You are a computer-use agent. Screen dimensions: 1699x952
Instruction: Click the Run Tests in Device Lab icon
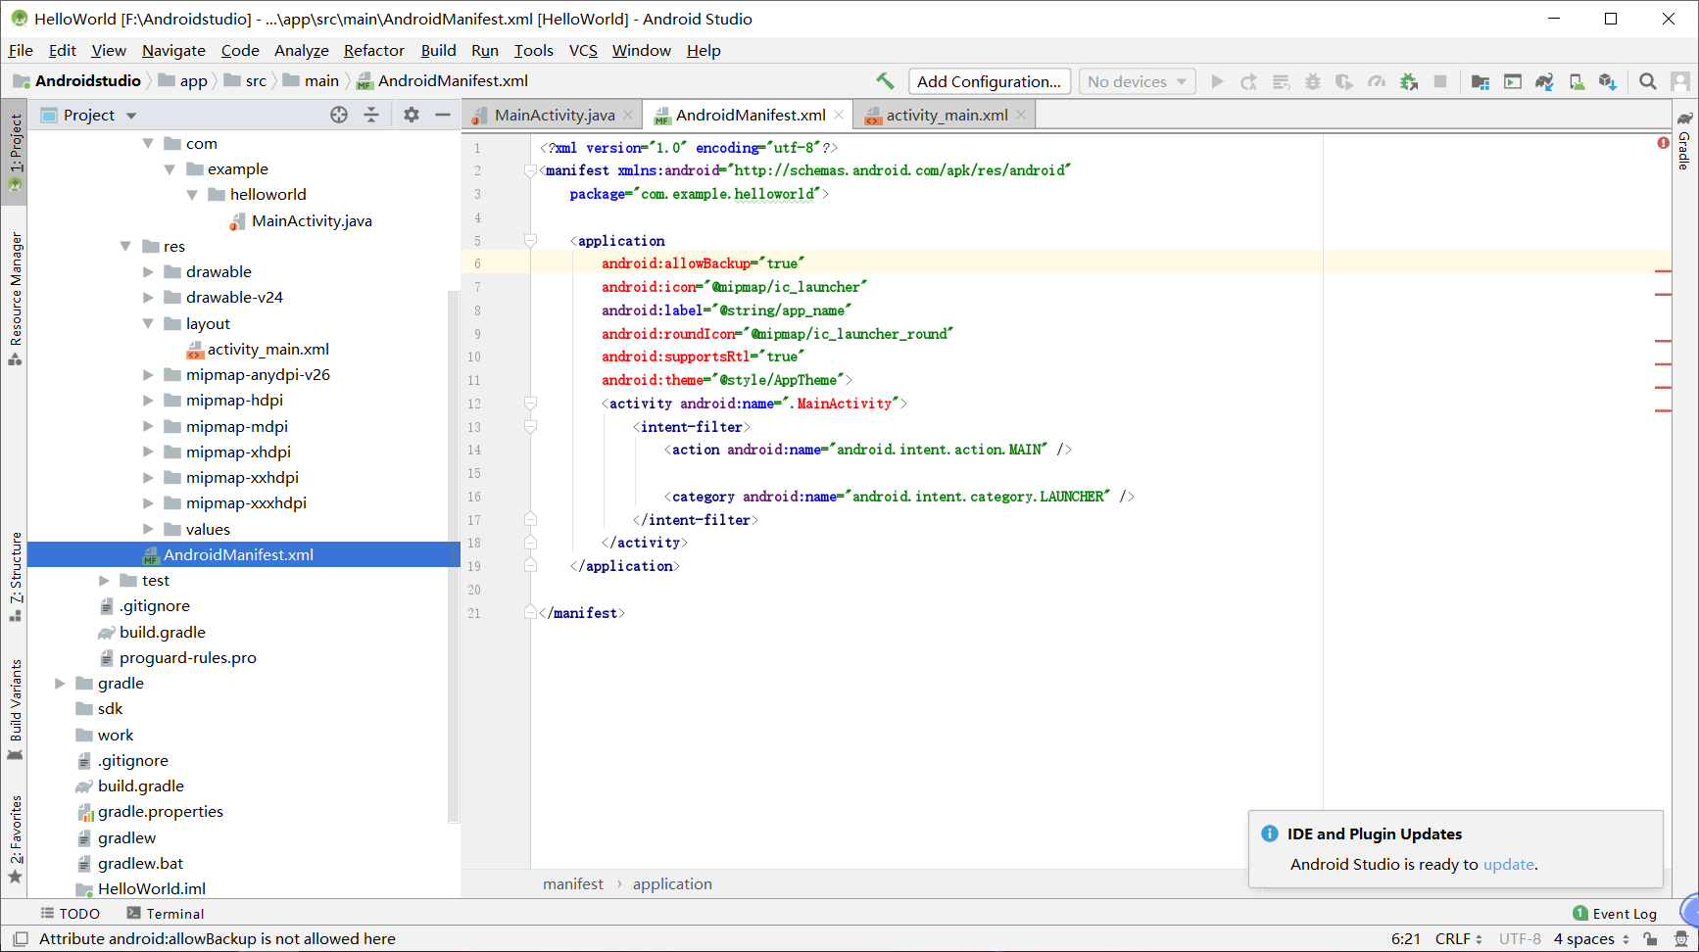pos(1513,81)
